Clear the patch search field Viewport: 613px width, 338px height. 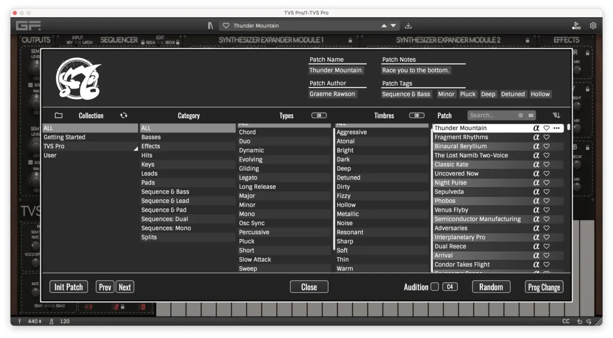click(521, 116)
